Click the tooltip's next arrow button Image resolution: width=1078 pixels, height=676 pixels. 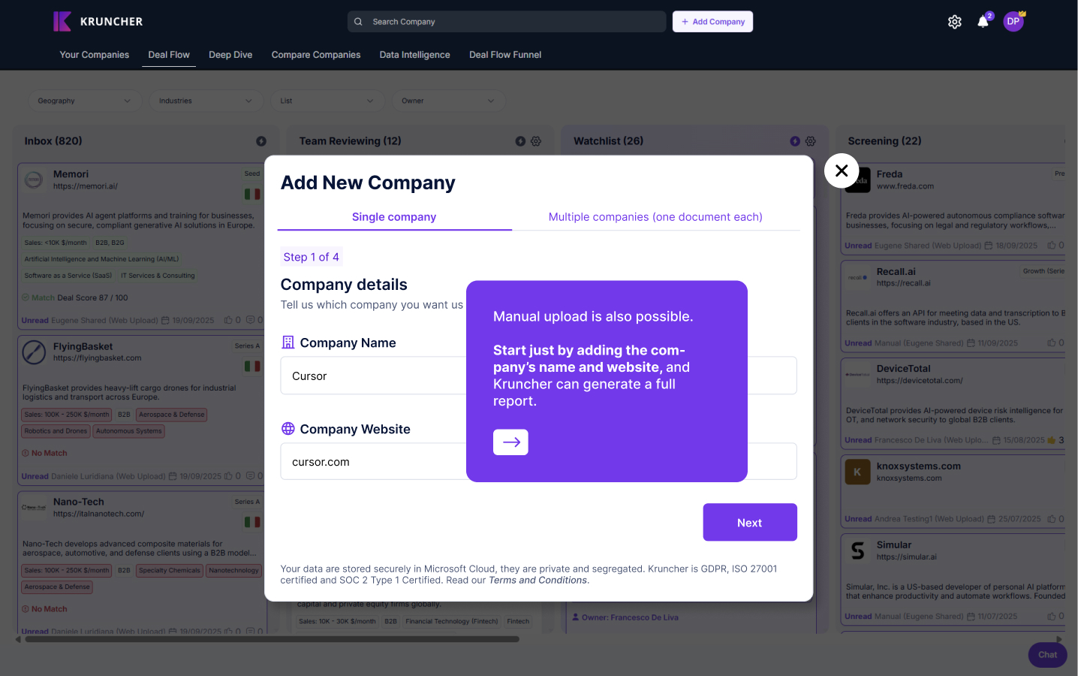click(510, 442)
